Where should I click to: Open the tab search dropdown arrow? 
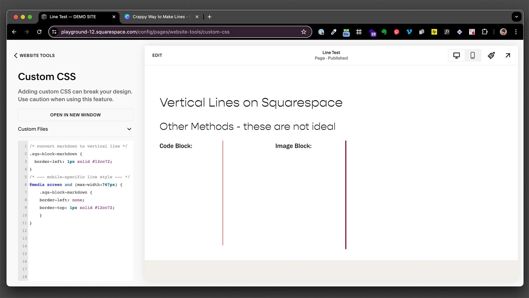coord(517,17)
